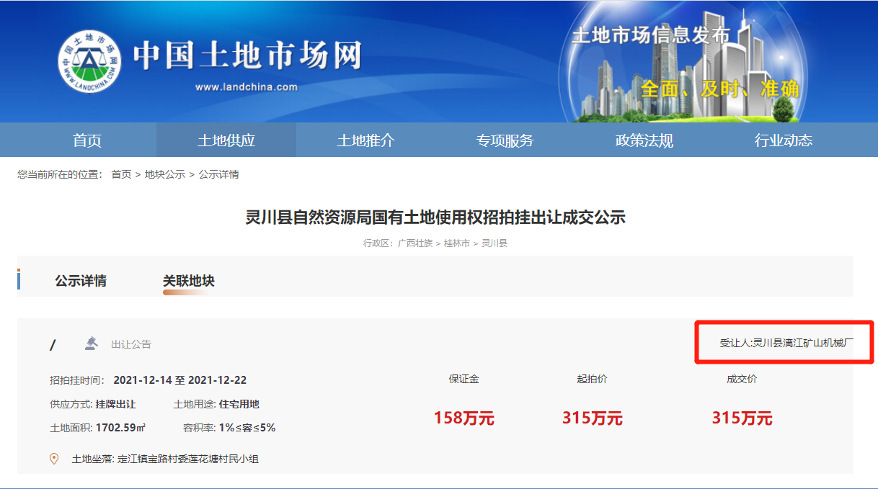Click the 土地市场信息发布 banner image
The width and height of the screenshot is (878, 489).
pos(685,65)
